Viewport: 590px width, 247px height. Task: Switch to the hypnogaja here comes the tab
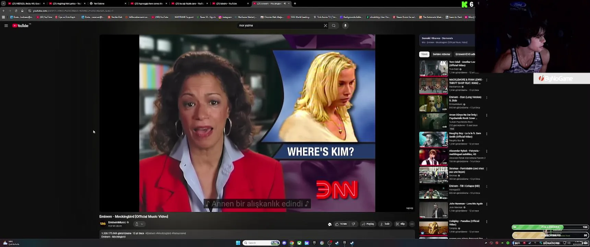tap(149, 3)
